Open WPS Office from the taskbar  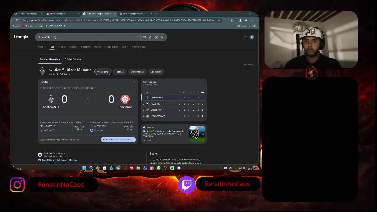pos(132,168)
